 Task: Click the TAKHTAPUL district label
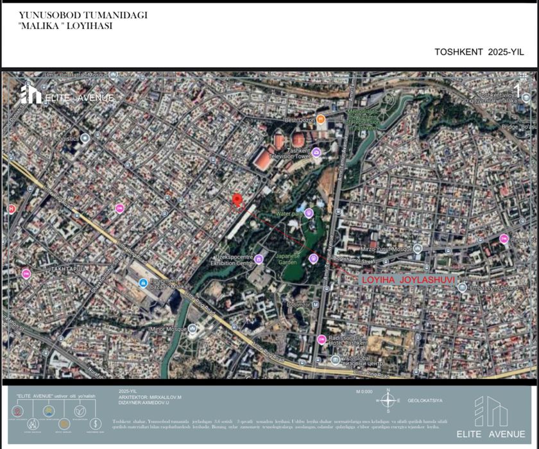coord(68,269)
